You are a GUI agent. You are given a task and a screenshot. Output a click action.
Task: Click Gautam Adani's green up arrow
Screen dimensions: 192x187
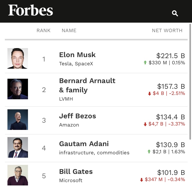(149, 152)
